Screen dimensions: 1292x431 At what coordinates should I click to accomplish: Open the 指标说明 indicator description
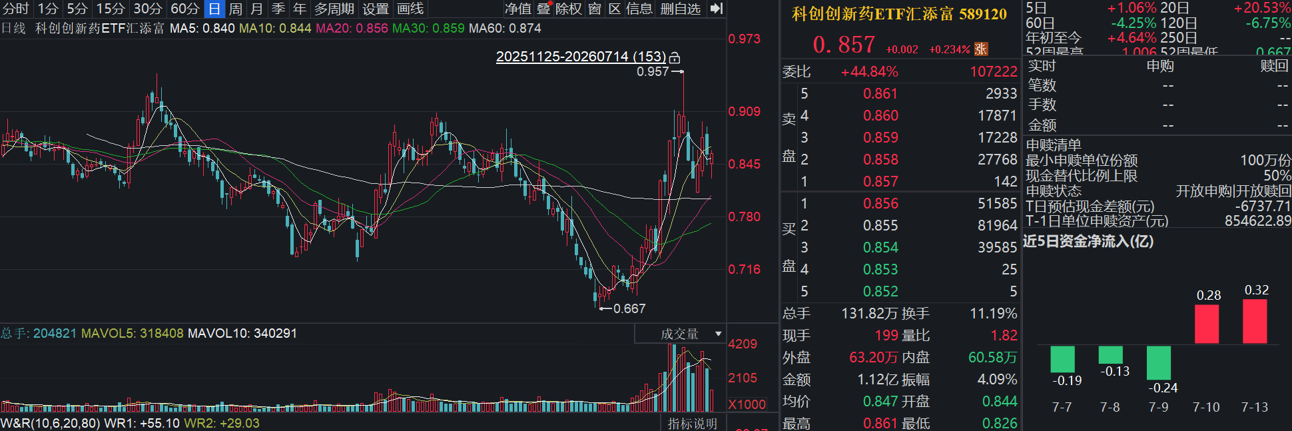coord(693,423)
